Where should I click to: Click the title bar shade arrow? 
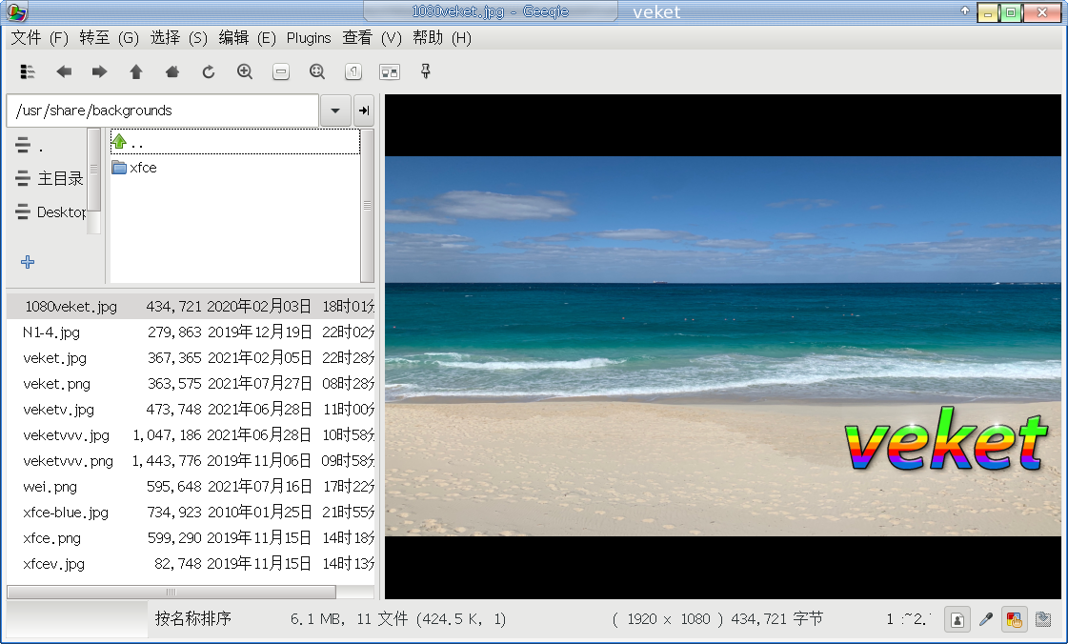964,10
